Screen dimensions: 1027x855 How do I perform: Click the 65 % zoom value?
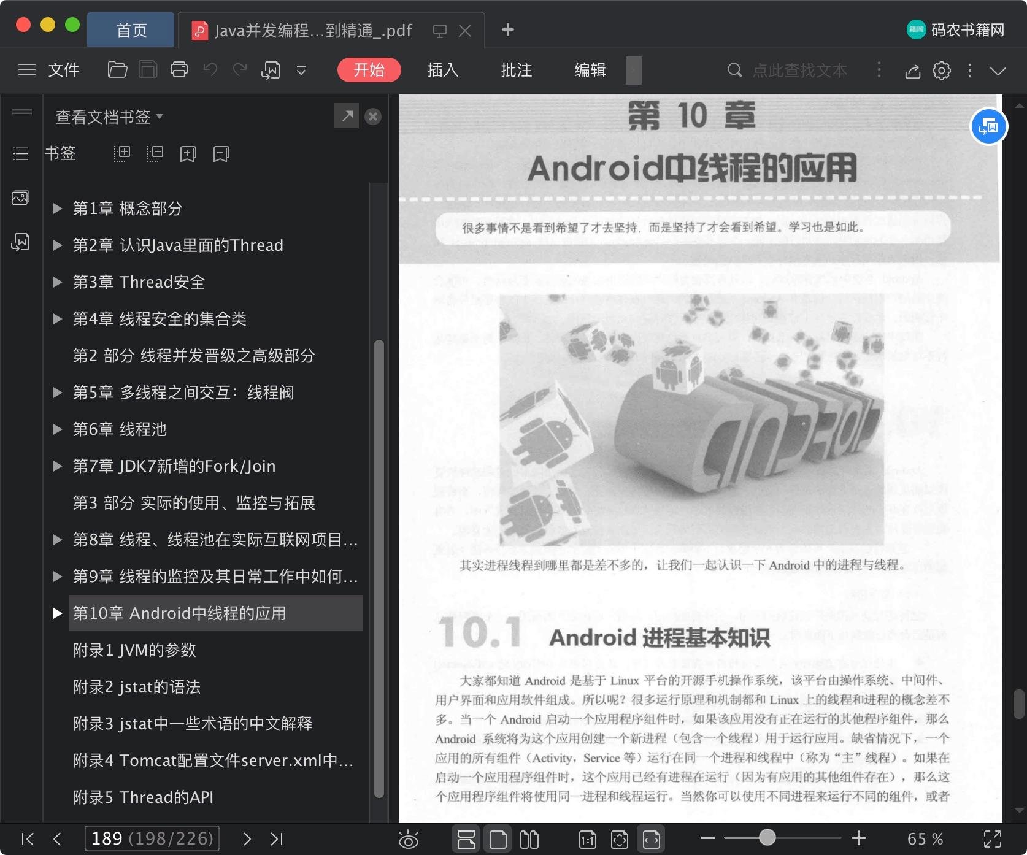pos(925,839)
